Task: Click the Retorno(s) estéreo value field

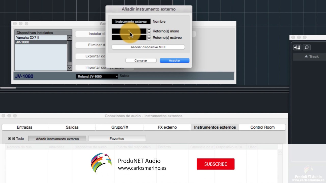Action: [129, 38]
